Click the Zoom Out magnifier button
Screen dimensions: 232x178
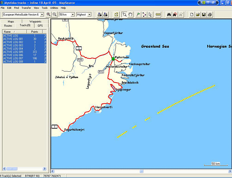55,14
